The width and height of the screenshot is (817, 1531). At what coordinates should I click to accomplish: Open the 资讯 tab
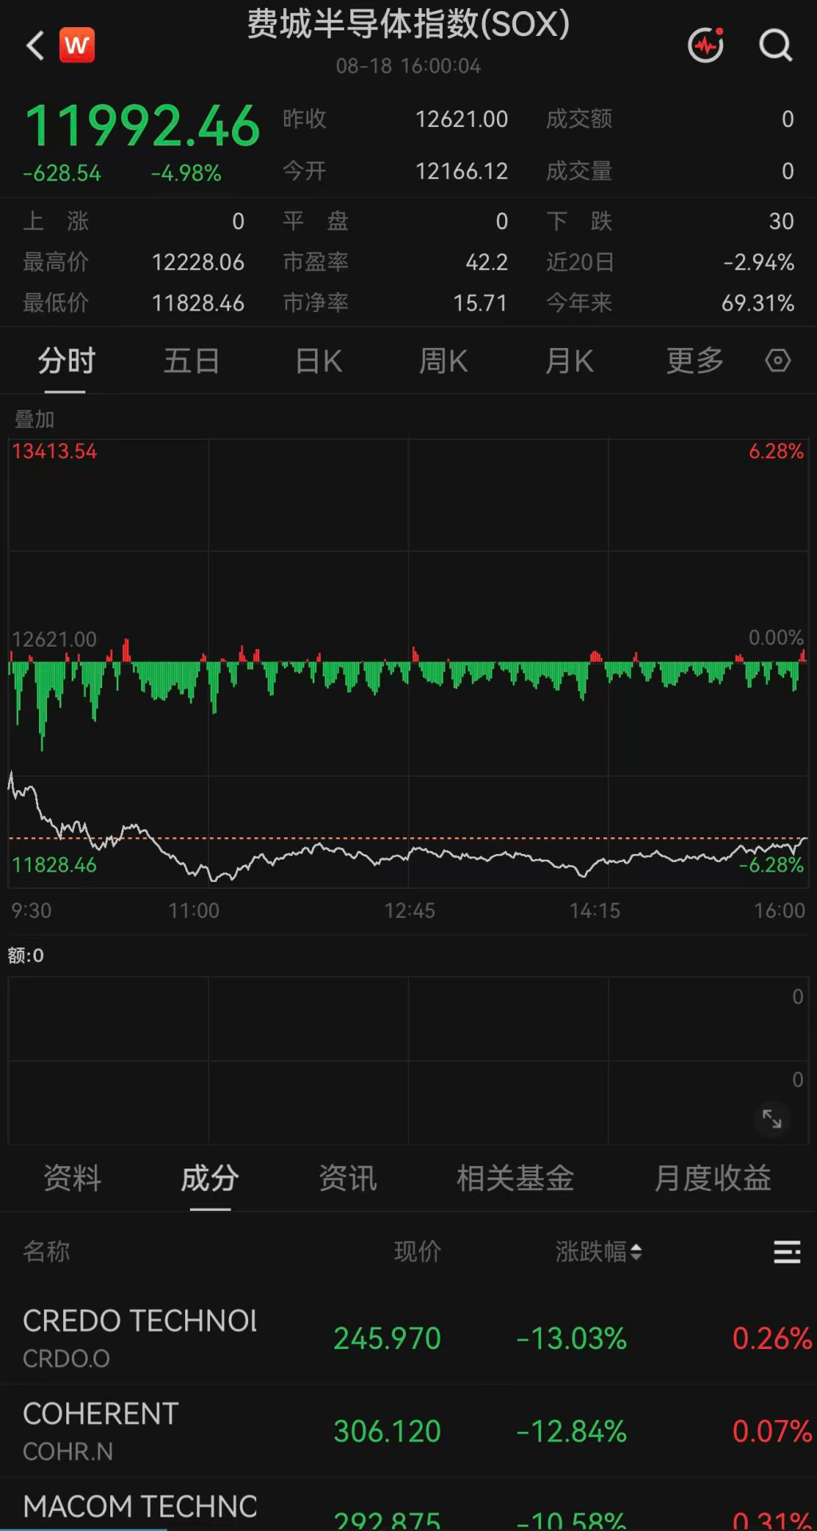[348, 1178]
